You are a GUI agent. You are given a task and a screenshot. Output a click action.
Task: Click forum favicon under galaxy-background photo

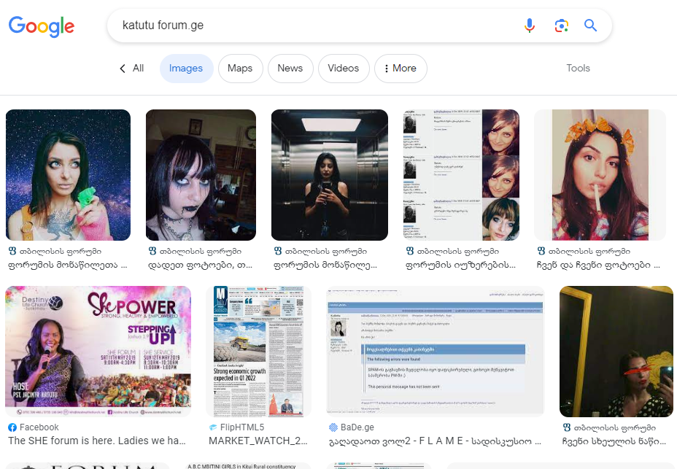(12, 251)
